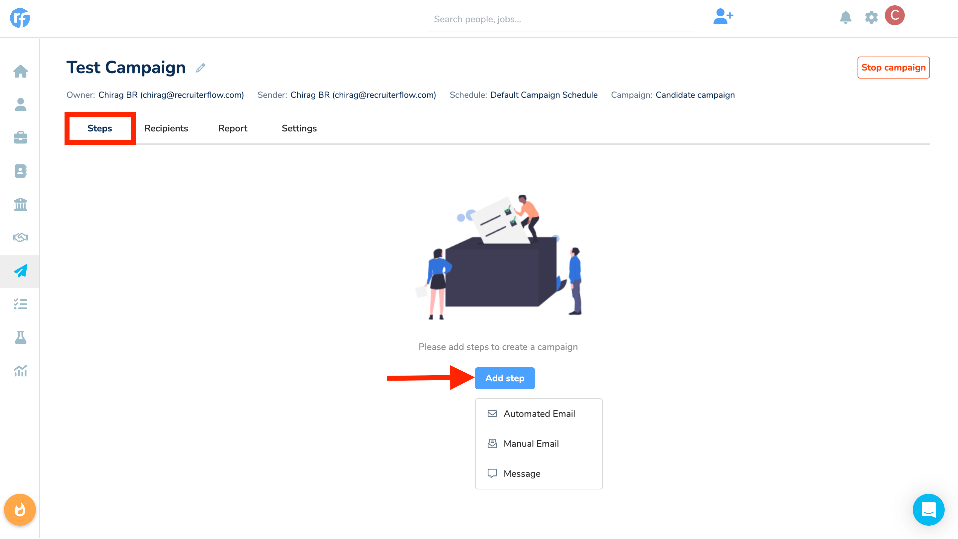Edit campaign name with pencil icon
The image size is (958, 539).
coord(201,68)
